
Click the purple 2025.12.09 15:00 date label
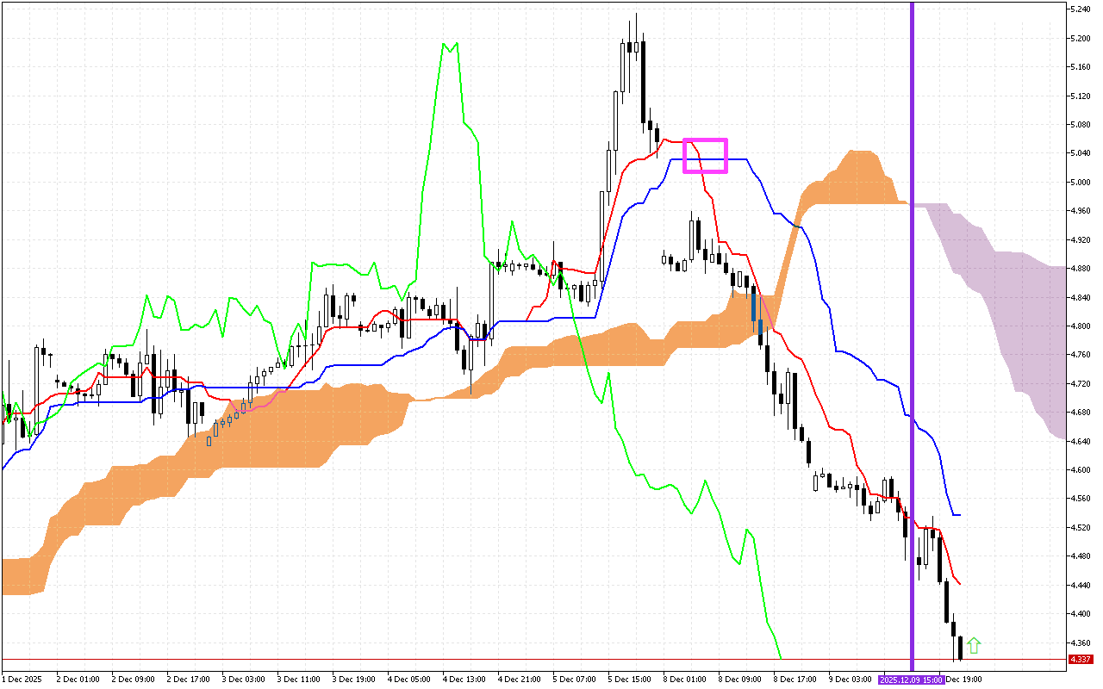coord(912,680)
